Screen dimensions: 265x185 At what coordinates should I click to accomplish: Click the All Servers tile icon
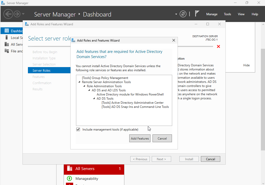tap(70, 168)
